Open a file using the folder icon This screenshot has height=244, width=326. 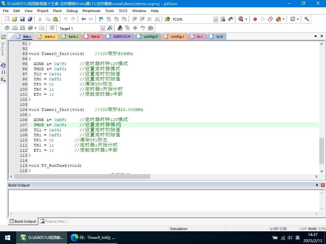[x=15, y=19]
